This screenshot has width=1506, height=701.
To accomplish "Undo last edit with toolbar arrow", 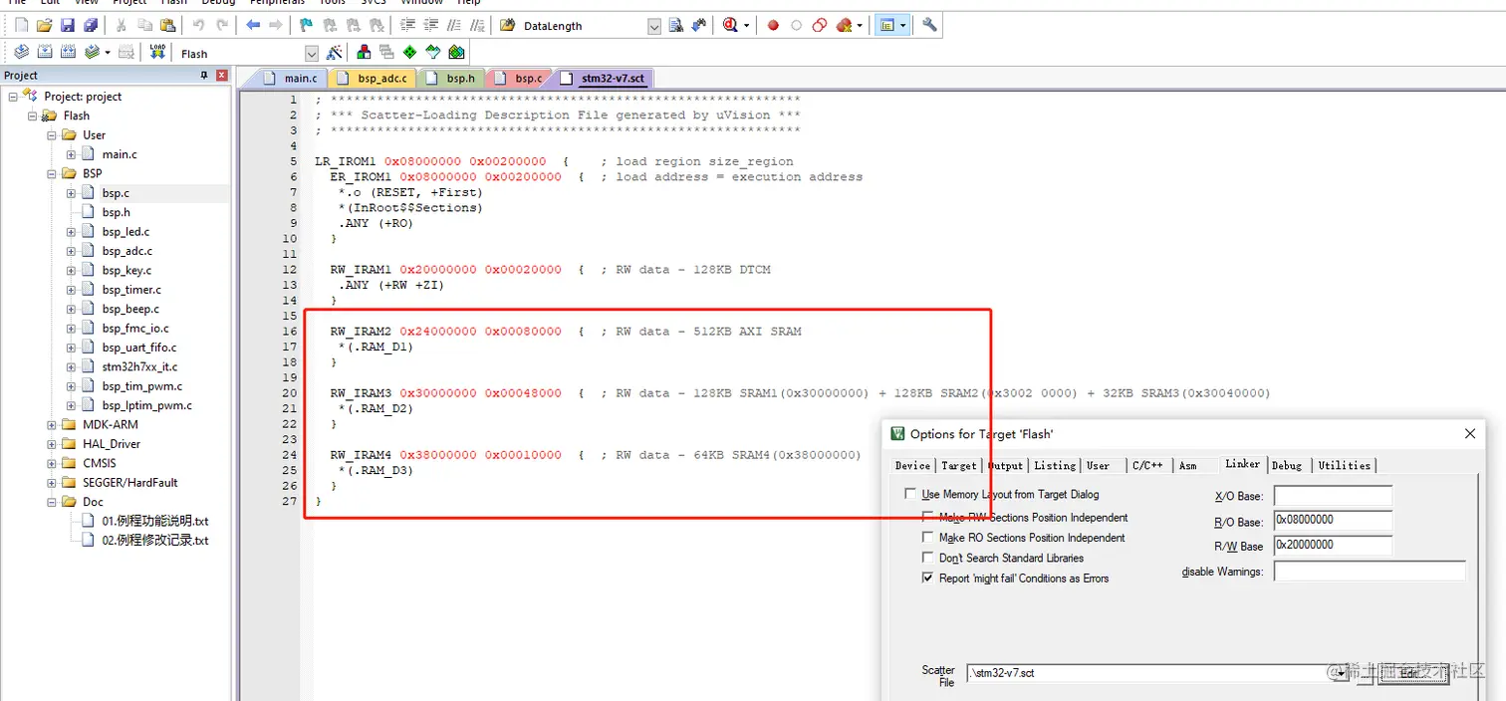I will click(x=198, y=26).
